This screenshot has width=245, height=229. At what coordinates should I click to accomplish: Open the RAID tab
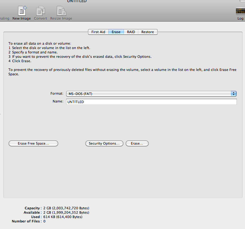click(x=131, y=32)
